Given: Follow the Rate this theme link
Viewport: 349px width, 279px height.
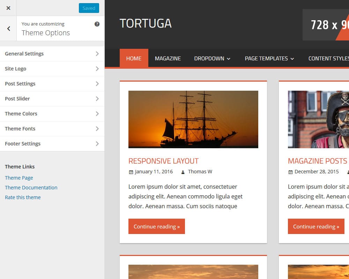Looking at the screenshot, I should tap(23, 197).
